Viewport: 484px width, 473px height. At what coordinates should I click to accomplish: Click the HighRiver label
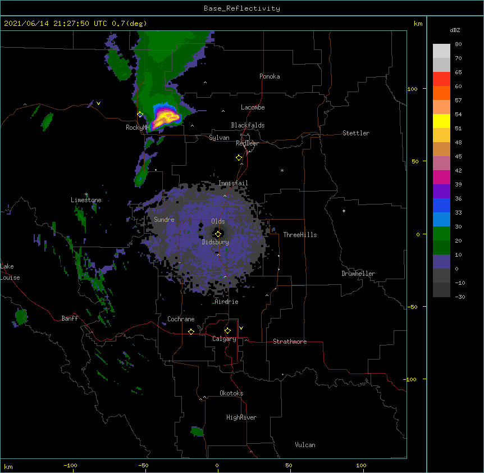pyautogui.click(x=241, y=417)
